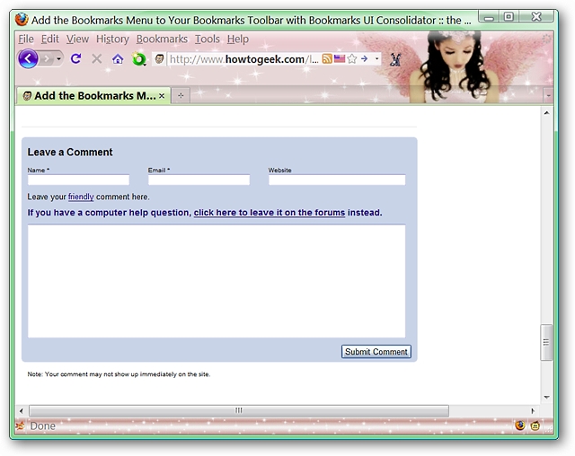Open the View menu
Screen dimensions: 575x456
coord(77,39)
